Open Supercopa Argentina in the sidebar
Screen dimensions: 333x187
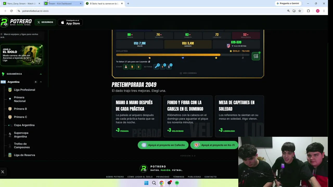tap(21, 135)
